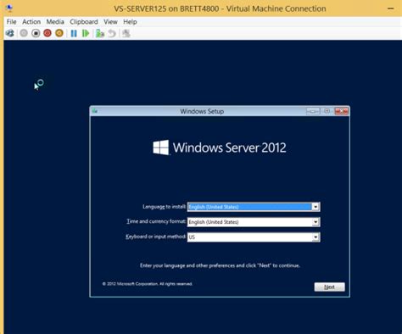
Task: Open the File menu
Action: tap(12, 22)
